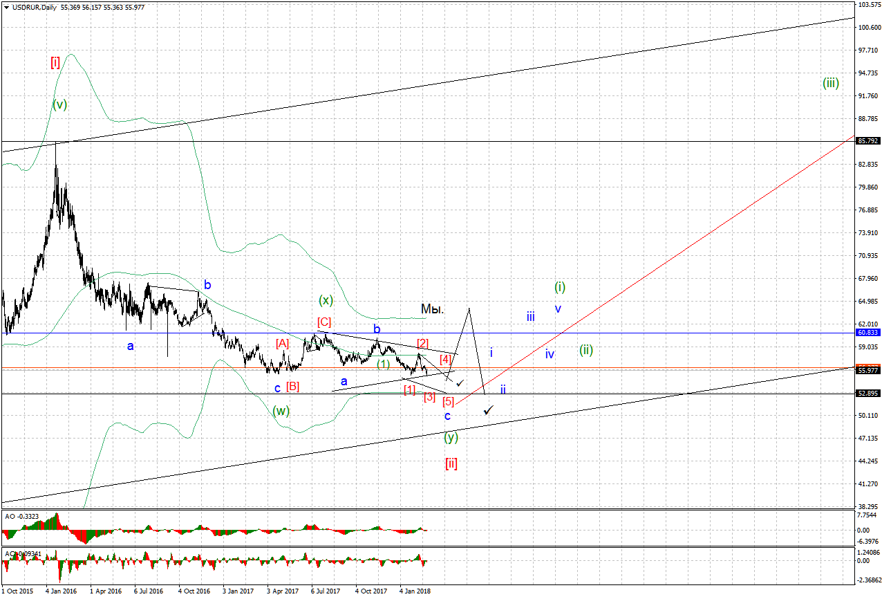Select the red [i] wave label
The height and width of the screenshot is (599, 882).
[x=55, y=62]
